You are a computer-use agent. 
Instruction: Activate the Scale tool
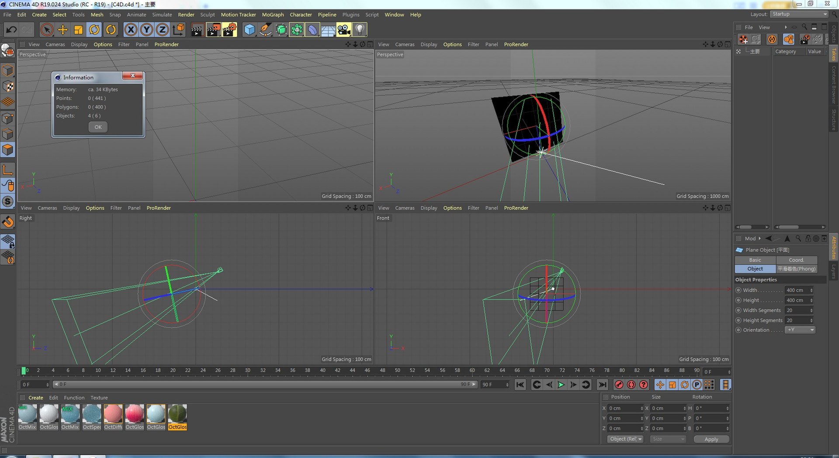click(79, 30)
